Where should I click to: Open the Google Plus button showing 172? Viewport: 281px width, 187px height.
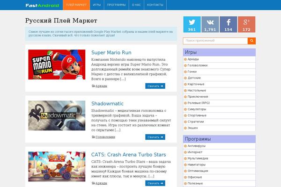247,24
